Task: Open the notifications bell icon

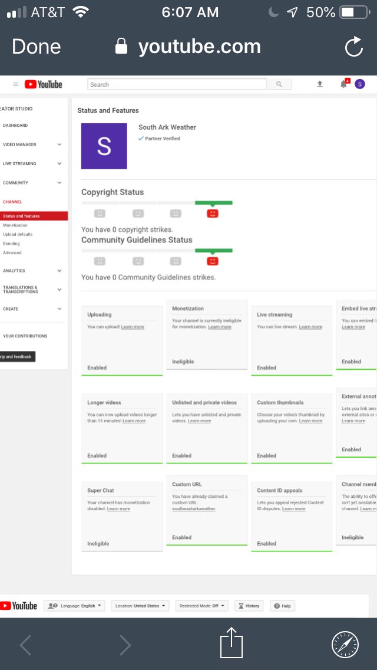Action: pyautogui.click(x=343, y=84)
